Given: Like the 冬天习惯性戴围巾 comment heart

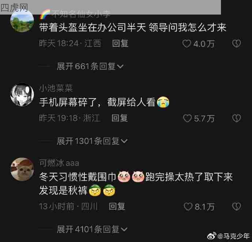Looking at the screenshot, I should click(188, 206).
